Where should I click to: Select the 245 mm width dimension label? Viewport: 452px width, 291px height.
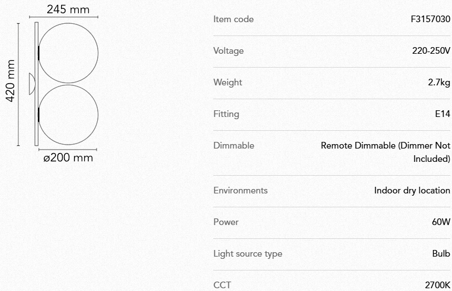[x=68, y=9]
